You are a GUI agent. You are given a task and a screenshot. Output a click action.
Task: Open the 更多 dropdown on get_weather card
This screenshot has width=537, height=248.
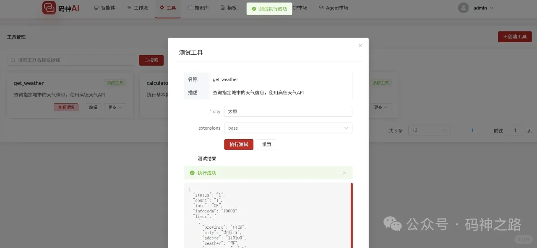click(115, 107)
